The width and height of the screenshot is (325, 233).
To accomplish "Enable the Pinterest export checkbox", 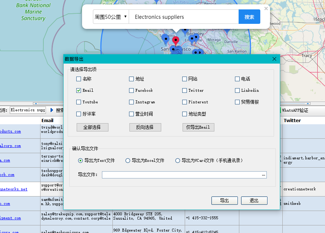I will 184,102.
